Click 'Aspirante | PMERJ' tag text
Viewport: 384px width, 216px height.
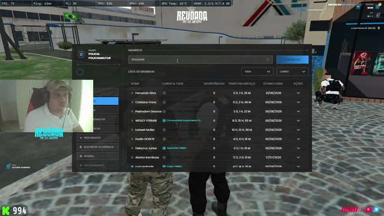coord(176,148)
